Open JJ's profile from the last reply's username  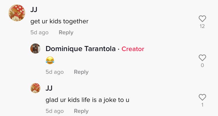click(49, 88)
